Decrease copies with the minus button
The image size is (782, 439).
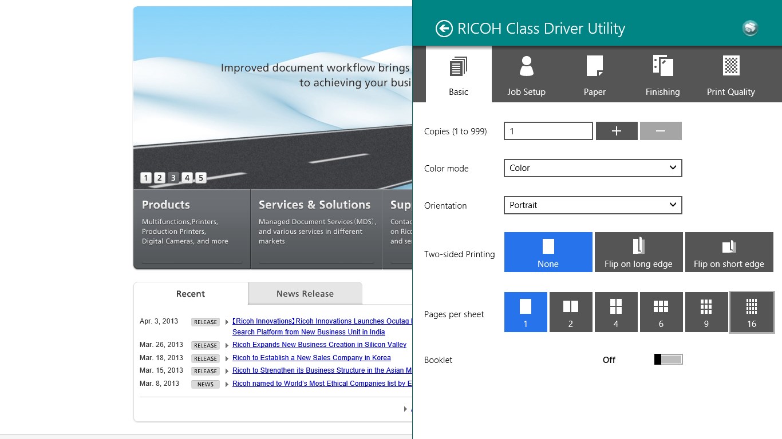pyautogui.click(x=661, y=131)
